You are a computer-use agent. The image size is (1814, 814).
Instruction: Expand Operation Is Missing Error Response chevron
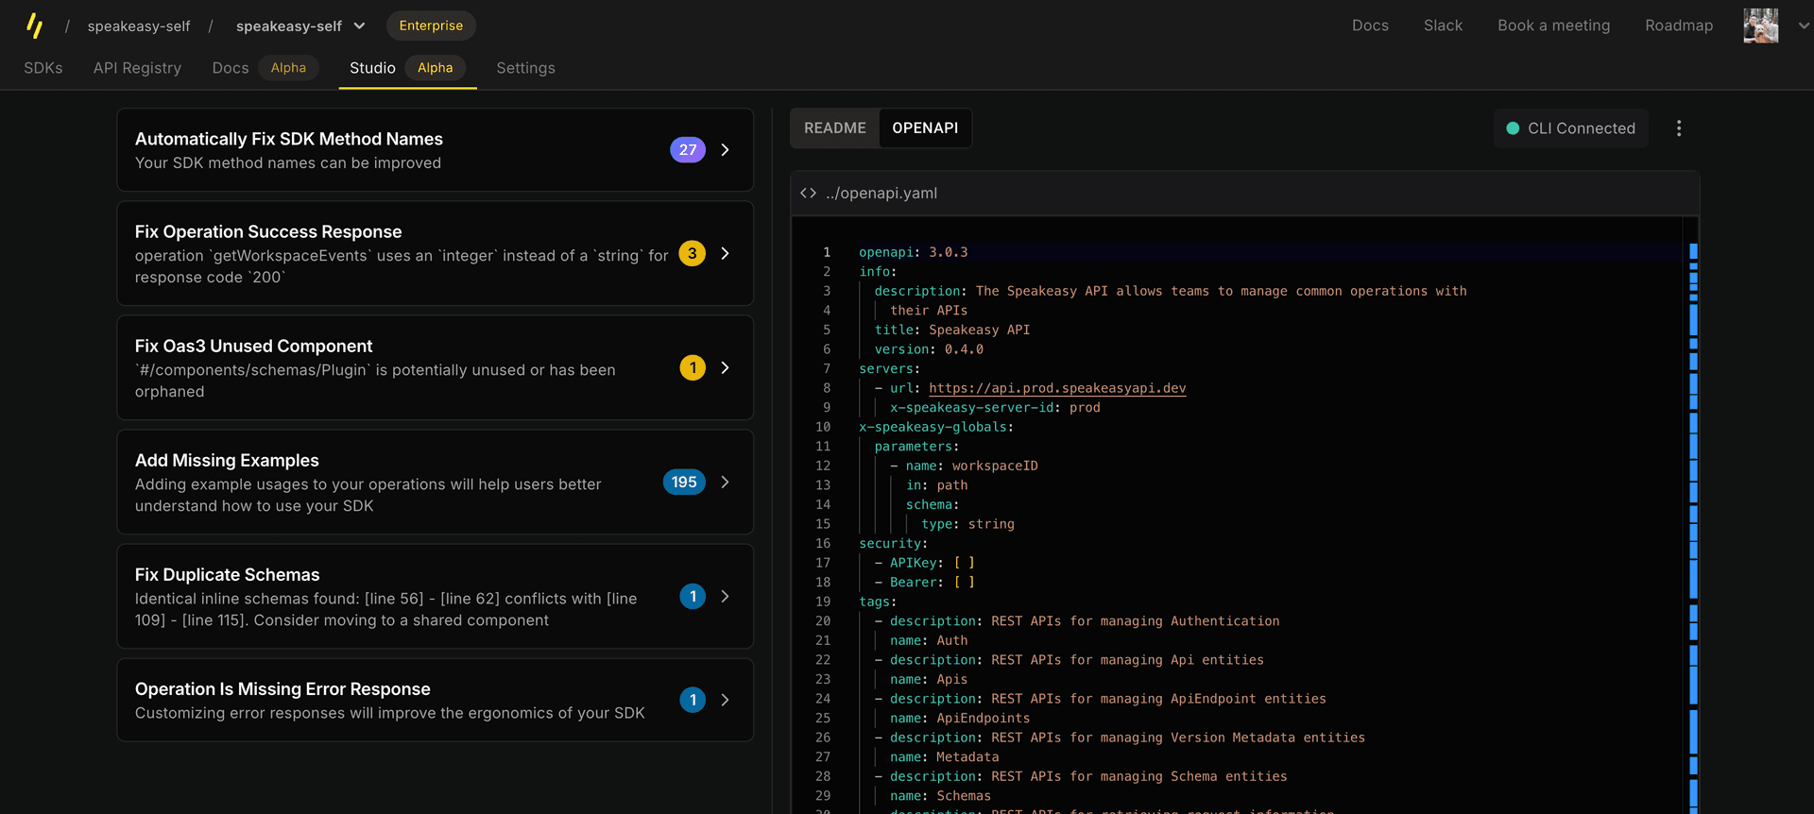[725, 700]
